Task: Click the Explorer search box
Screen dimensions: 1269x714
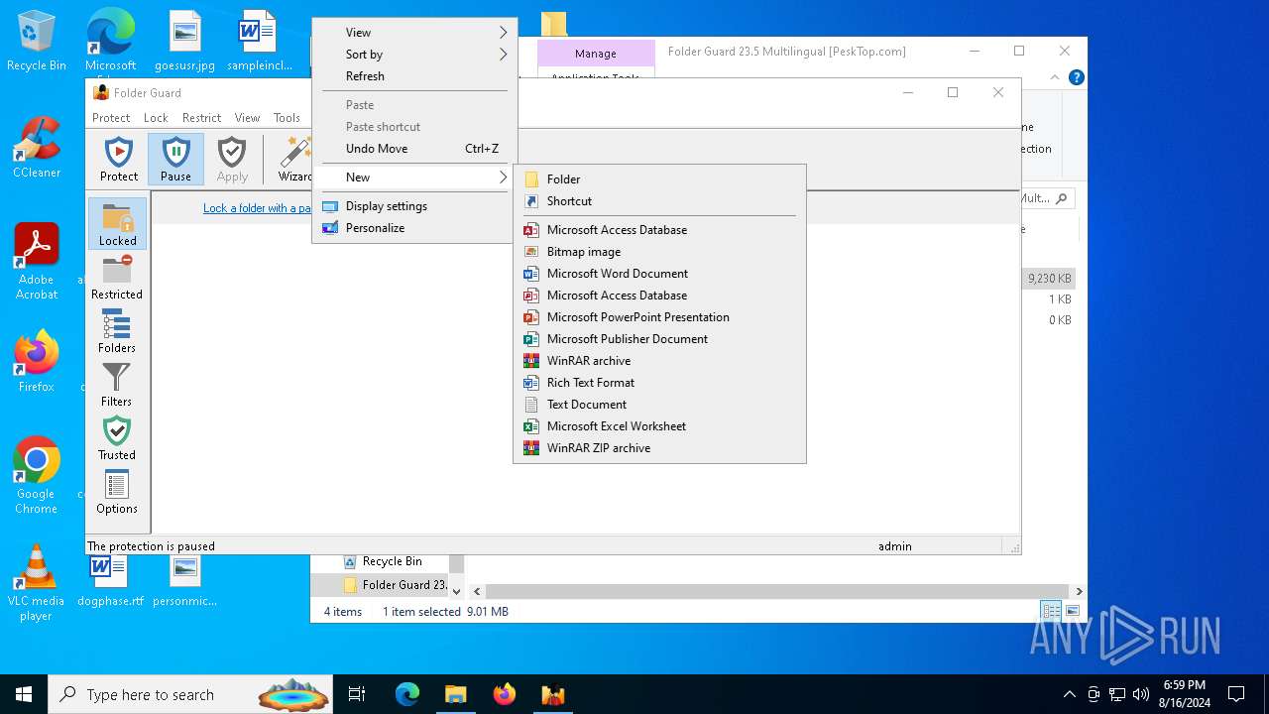Action: point(1047,198)
